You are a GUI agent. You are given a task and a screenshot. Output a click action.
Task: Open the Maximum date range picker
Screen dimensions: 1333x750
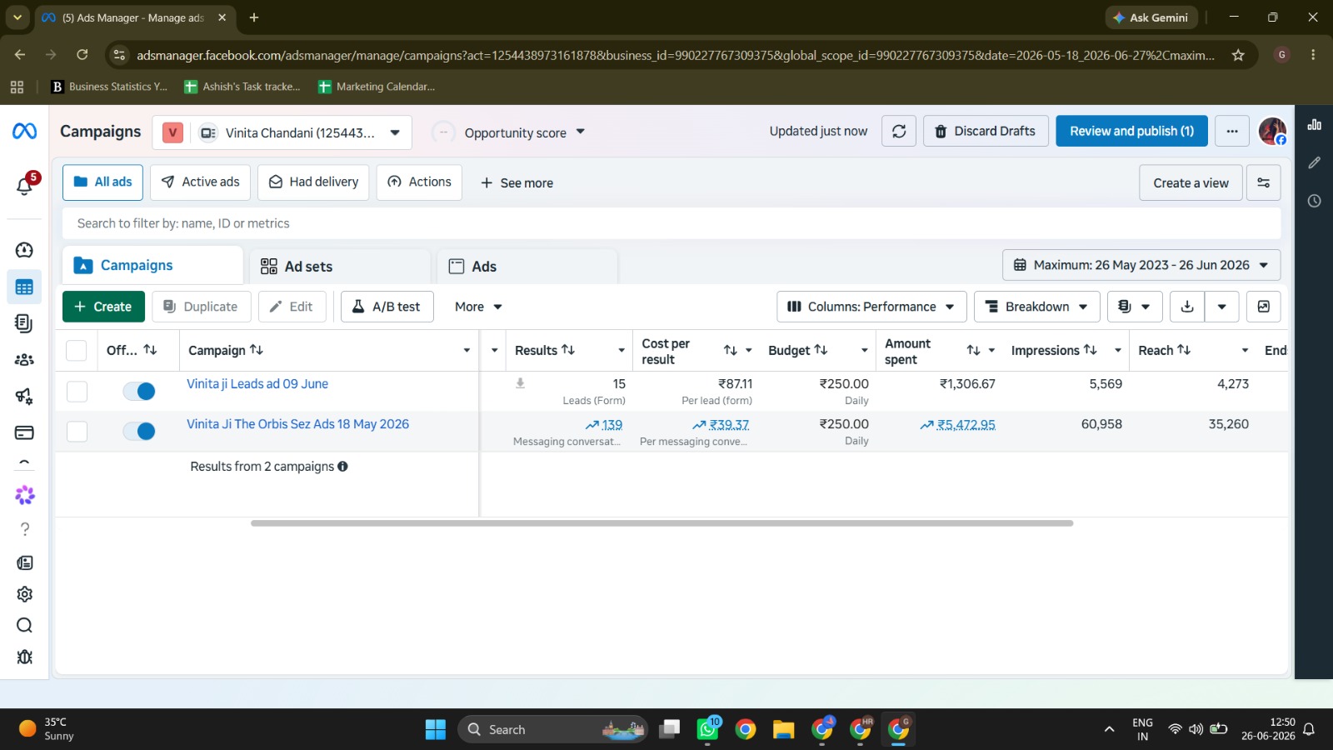click(x=1141, y=265)
